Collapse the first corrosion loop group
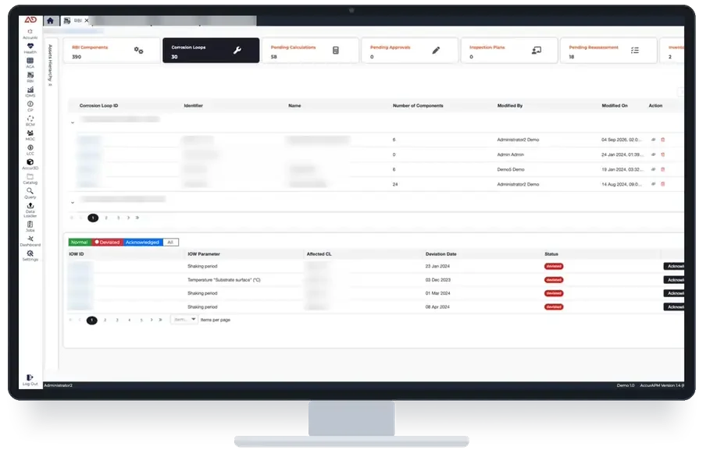 [73, 122]
